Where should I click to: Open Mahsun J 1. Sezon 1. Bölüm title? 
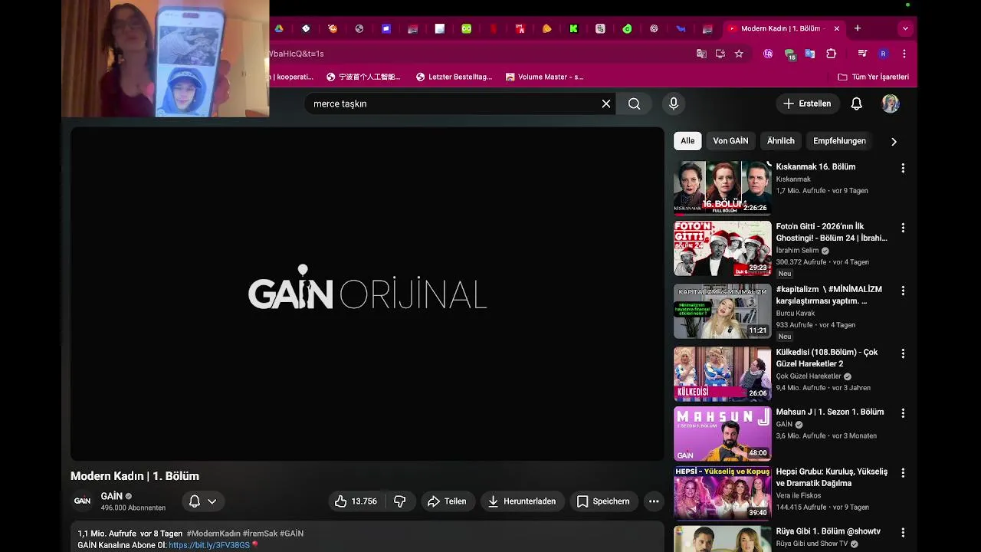coord(830,412)
